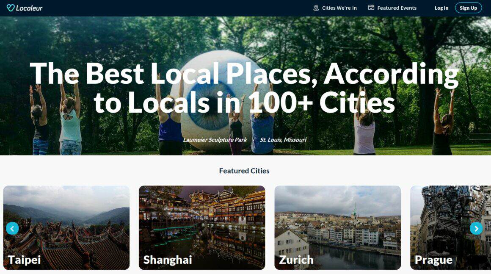The height and width of the screenshot is (274, 491).
Task: Click the Localeur brand name text
Action: (x=29, y=8)
